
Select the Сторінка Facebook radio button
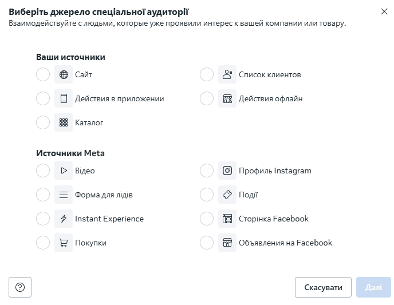(207, 219)
